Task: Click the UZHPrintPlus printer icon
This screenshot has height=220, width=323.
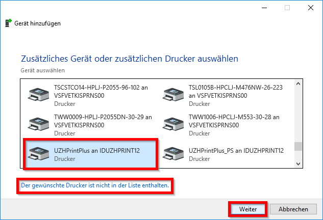Action: [x=39, y=153]
